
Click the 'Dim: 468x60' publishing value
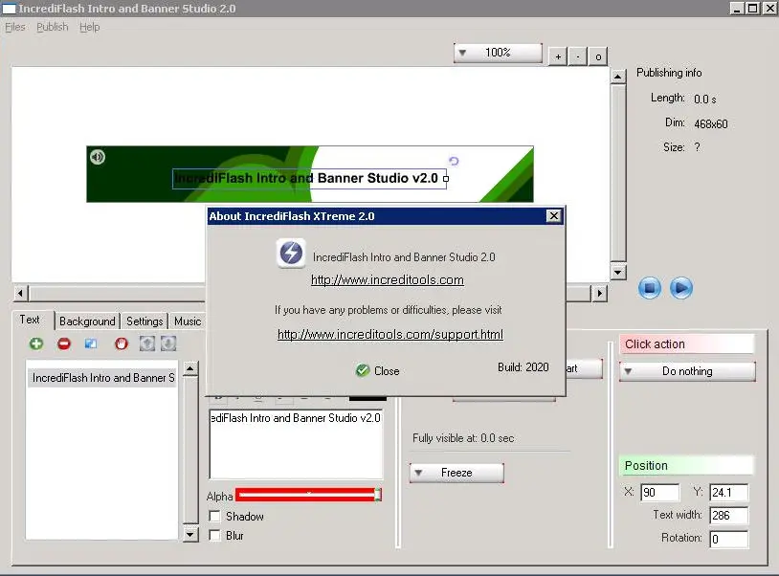coord(710,123)
